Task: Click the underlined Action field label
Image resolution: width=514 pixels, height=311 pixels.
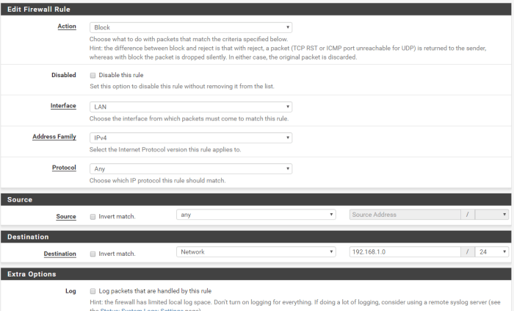Action: pyautogui.click(x=66, y=26)
